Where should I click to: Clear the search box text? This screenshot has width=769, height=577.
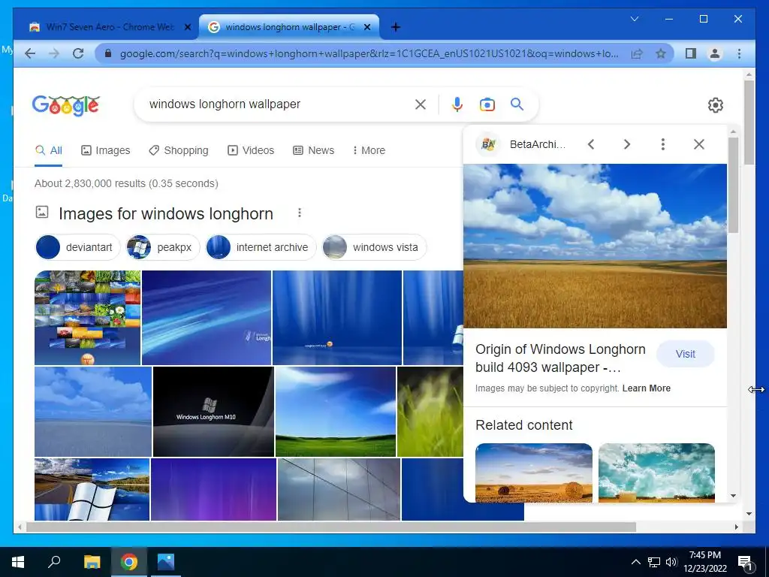click(x=421, y=104)
